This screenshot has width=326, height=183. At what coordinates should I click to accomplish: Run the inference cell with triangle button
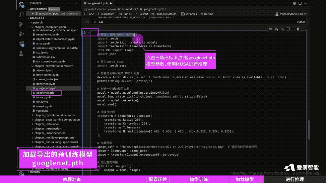85,32
